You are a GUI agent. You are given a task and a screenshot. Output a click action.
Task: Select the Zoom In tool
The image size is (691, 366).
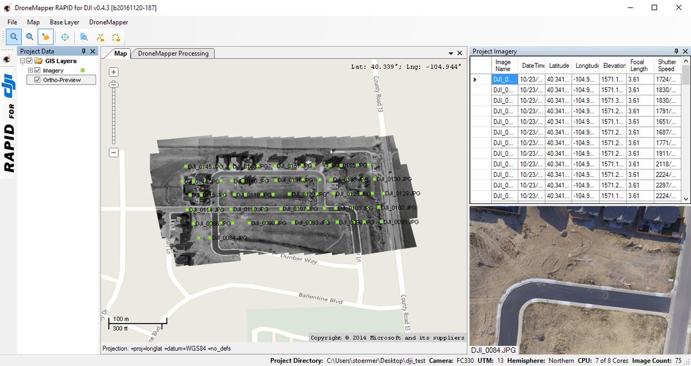[x=13, y=37]
